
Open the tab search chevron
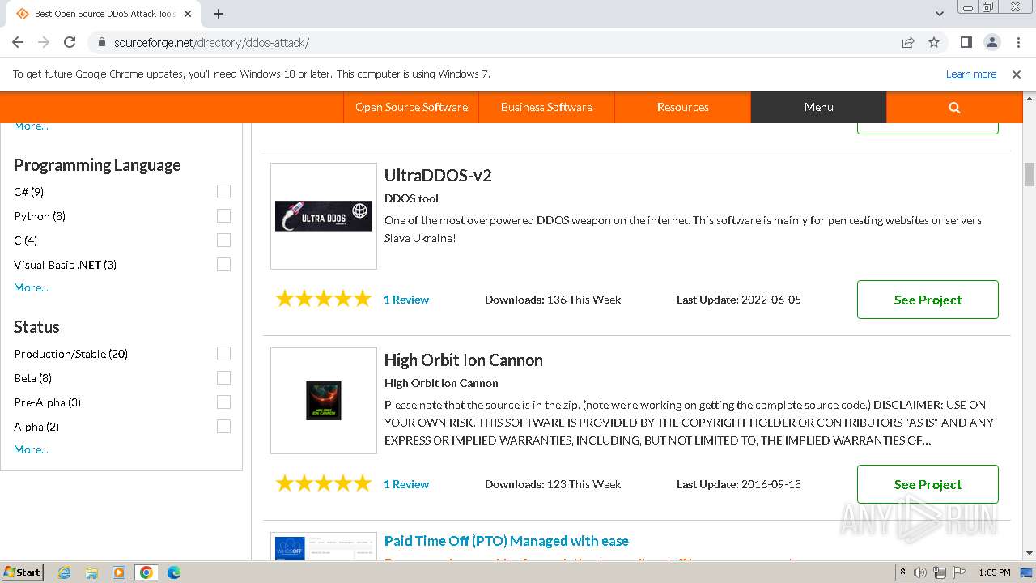click(x=940, y=14)
